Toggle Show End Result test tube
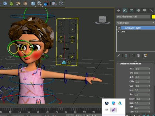155x116 pixels. point(126,55)
